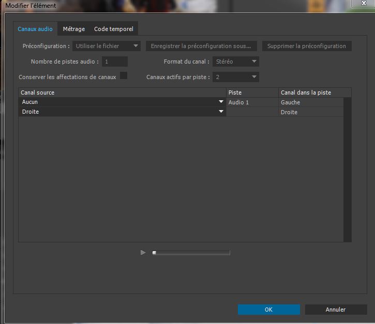Click the play preview button
This screenshot has width=375, height=324.
click(143, 253)
